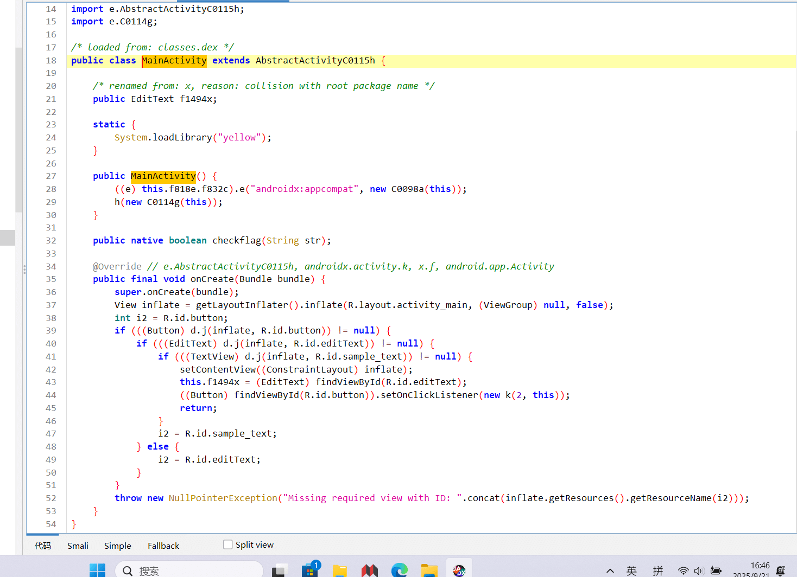
Task: Click setOnClickListener in the code
Action: 429,395
